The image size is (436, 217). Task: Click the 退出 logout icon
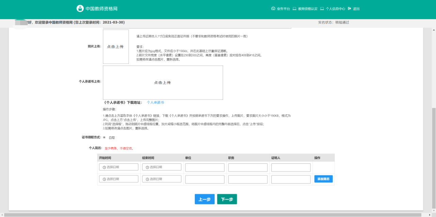tap(349, 9)
